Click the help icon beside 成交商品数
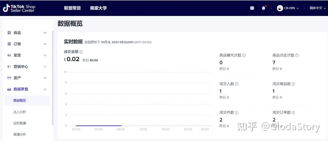 click(x=293, y=84)
